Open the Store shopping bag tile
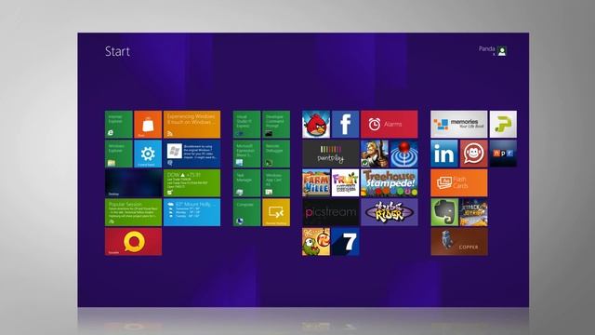 148,124
